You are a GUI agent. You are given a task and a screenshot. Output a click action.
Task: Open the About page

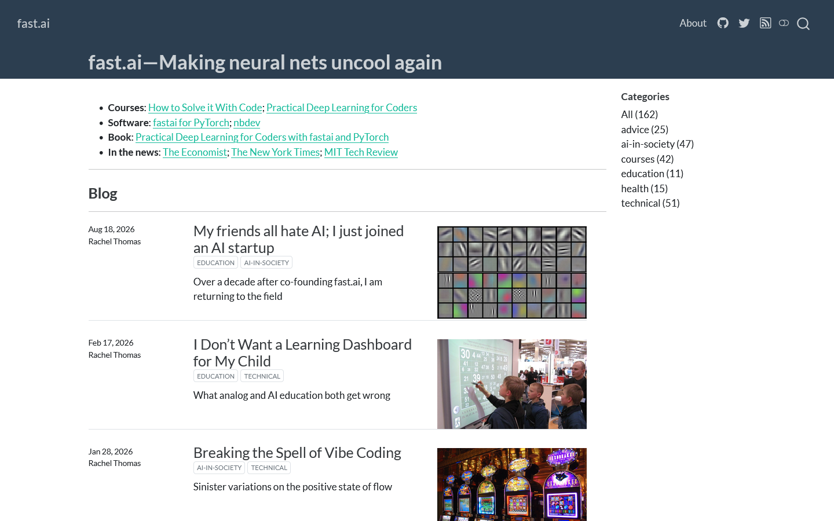[x=693, y=23]
